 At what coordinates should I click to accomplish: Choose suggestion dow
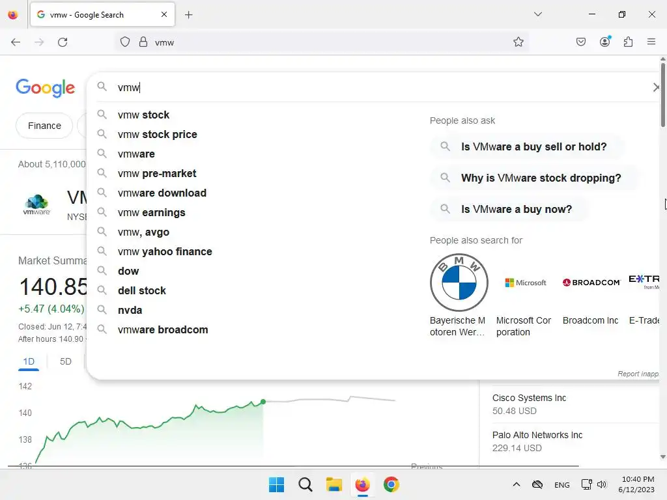(x=128, y=271)
